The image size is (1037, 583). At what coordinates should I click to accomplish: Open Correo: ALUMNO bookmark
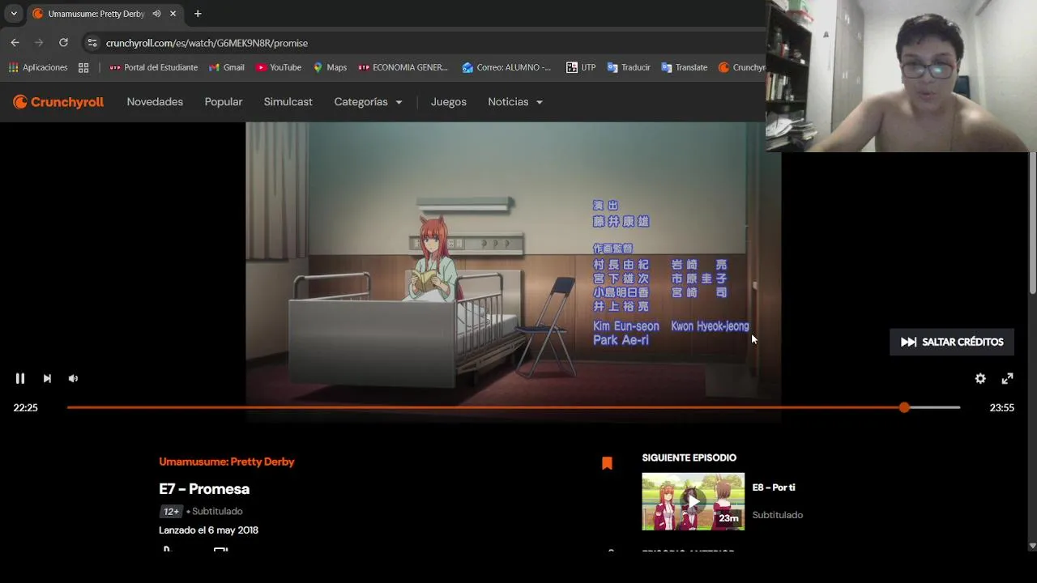(x=506, y=67)
